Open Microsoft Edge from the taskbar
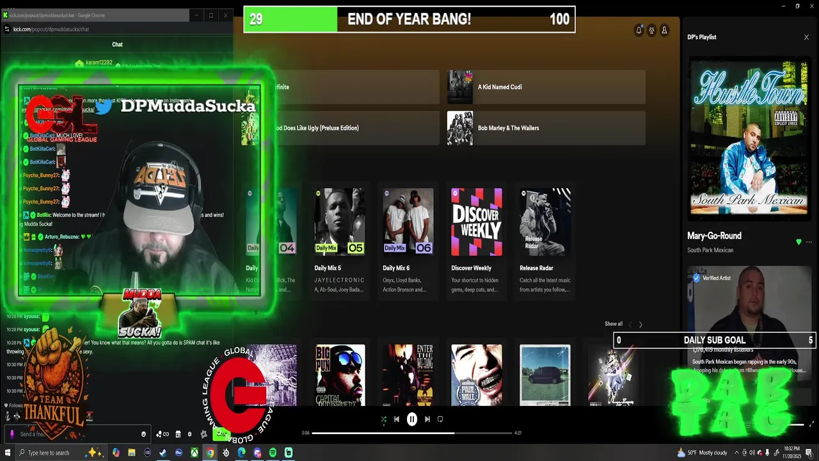819x461 pixels. click(241, 453)
